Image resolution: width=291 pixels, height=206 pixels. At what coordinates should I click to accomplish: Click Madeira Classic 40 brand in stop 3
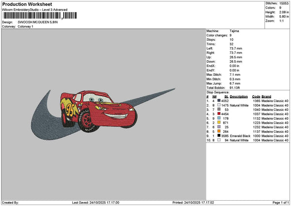pos(275,110)
